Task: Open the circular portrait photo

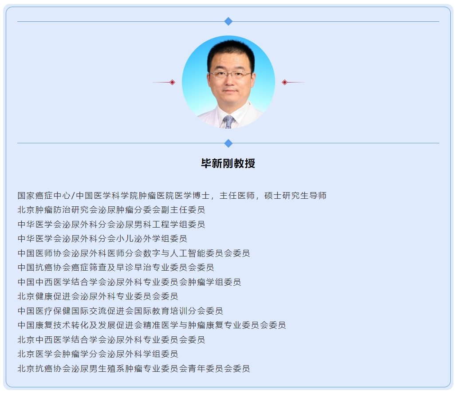Action: 228,82
